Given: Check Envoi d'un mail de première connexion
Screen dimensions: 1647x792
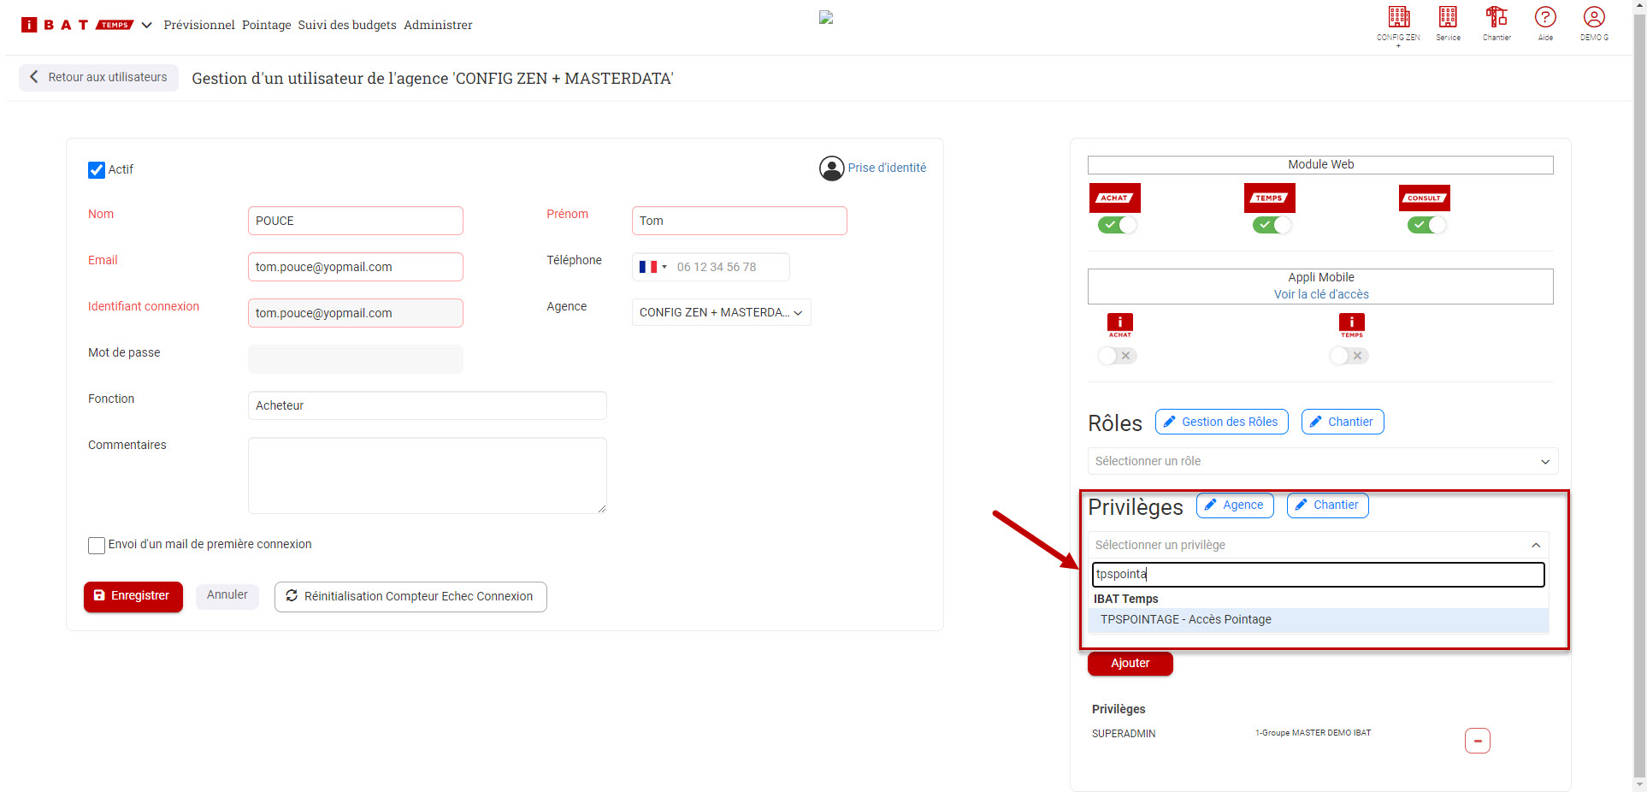Looking at the screenshot, I should (97, 546).
